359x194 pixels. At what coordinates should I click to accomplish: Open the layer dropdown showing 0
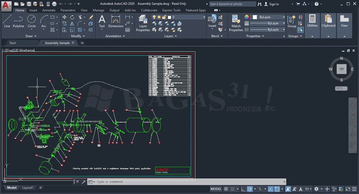178,17
